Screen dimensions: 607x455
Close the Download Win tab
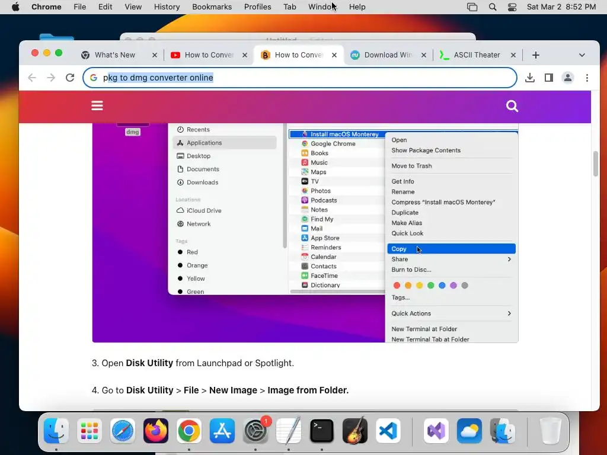(424, 55)
